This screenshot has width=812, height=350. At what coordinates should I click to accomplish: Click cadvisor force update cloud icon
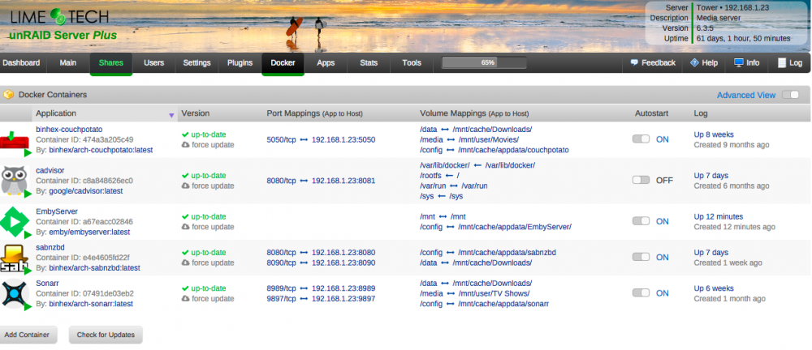(x=185, y=186)
